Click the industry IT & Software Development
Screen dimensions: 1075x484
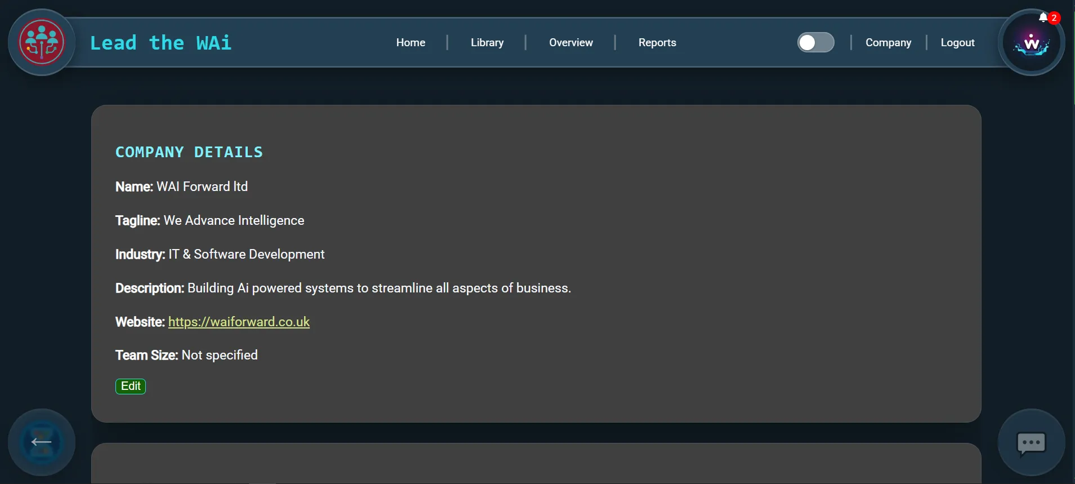[247, 254]
